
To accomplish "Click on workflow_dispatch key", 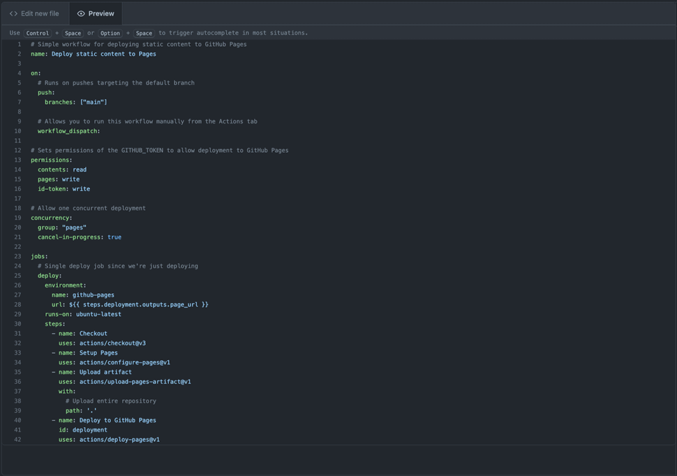I will [x=68, y=131].
